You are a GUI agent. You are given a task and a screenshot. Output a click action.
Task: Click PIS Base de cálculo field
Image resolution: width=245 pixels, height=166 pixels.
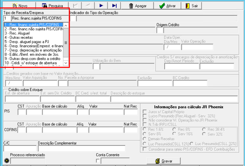pos(59,112)
